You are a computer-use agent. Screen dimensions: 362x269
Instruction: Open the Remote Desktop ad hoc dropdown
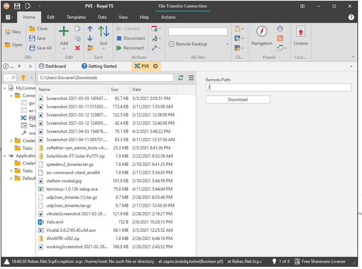(228, 44)
